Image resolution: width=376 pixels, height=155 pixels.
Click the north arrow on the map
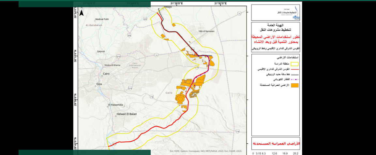[82, 13]
